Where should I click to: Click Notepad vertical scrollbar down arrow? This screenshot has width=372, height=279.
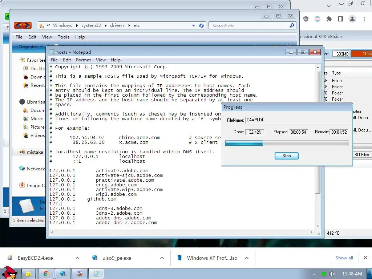point(318,226)
